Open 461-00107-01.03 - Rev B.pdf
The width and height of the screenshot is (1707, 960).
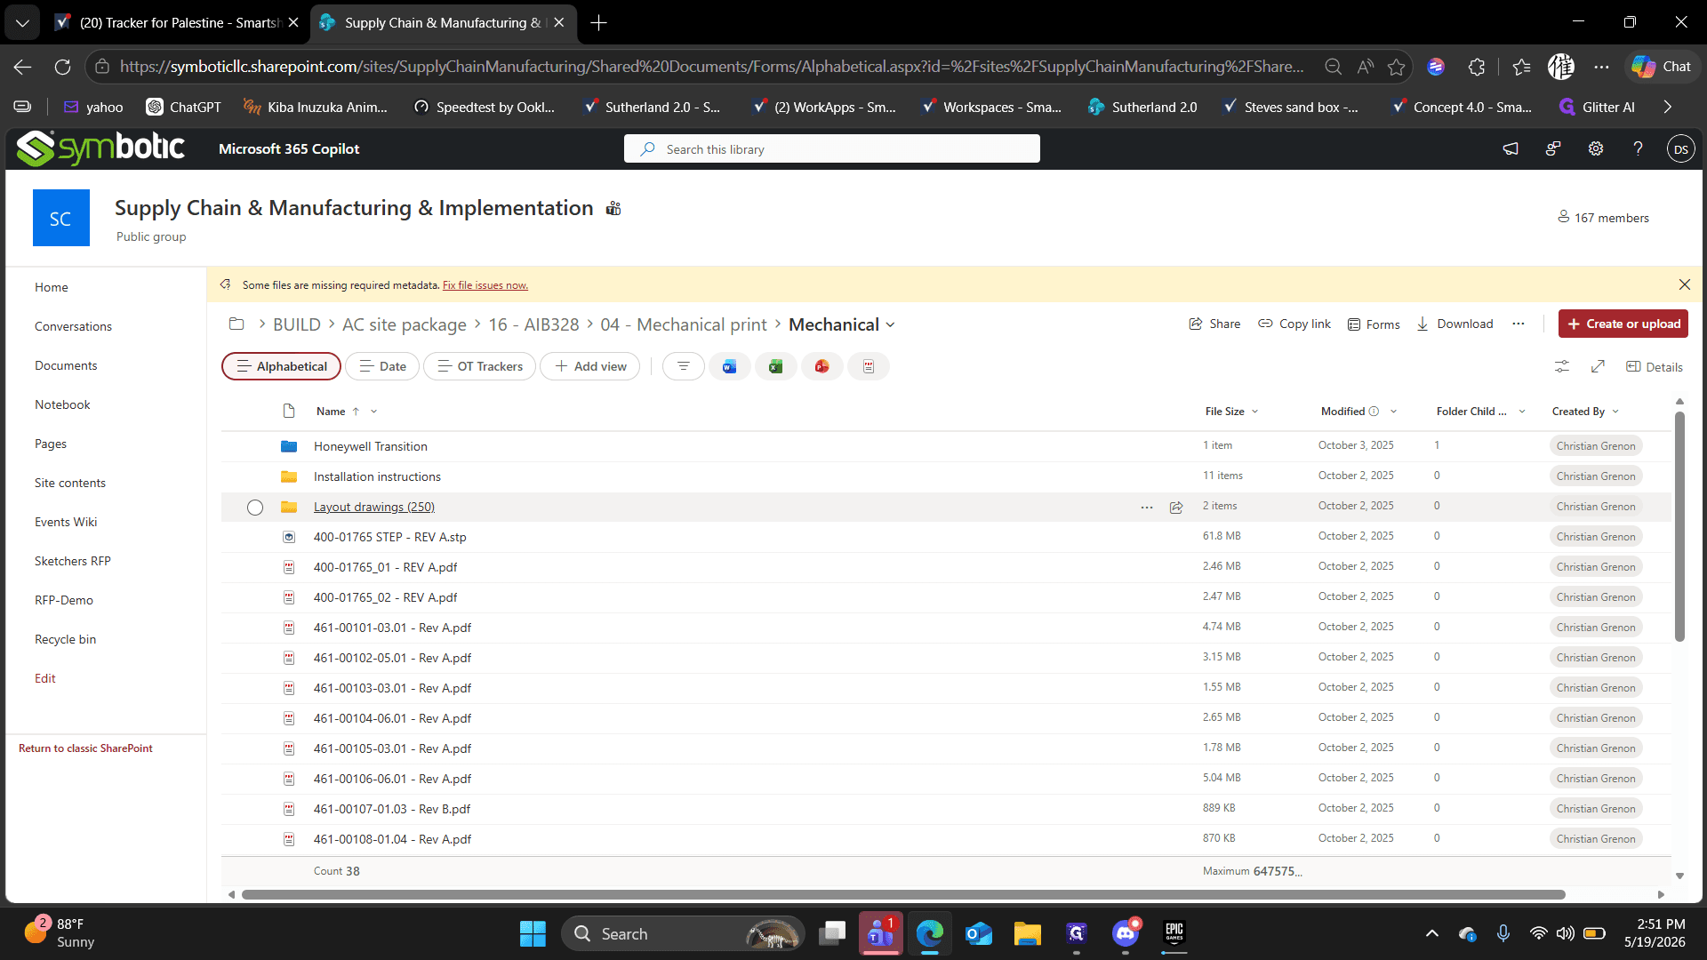[x=392, y=809]
